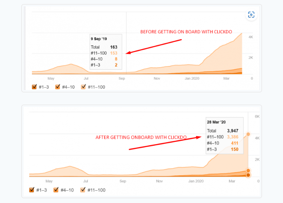Click the #11–100 value 153 in top tooltip

114,53
